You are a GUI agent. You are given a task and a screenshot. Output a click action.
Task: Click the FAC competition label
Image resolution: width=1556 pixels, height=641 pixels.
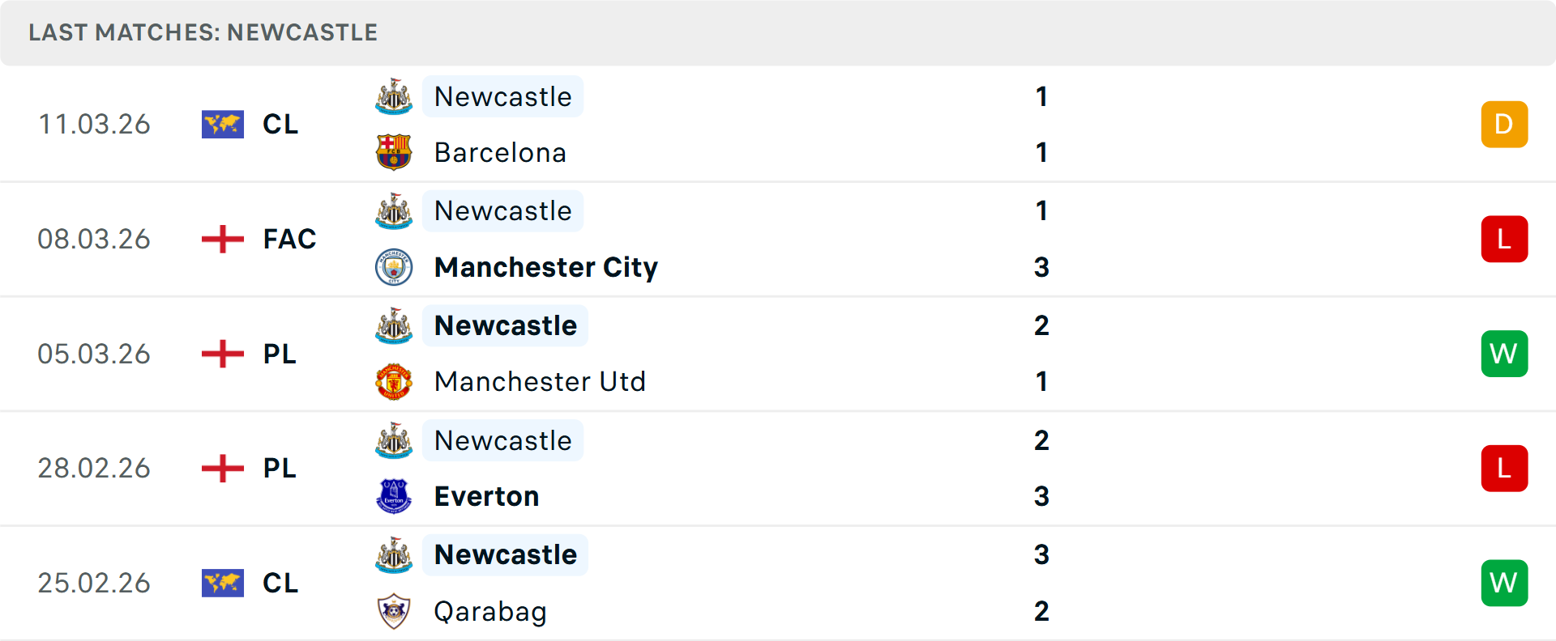pos(289,239)
